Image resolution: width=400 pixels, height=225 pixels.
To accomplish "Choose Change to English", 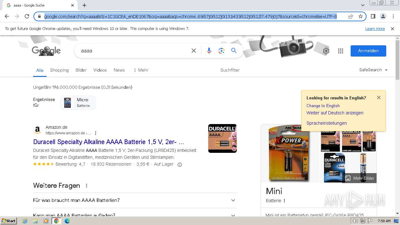I will (x=323, y=106).
